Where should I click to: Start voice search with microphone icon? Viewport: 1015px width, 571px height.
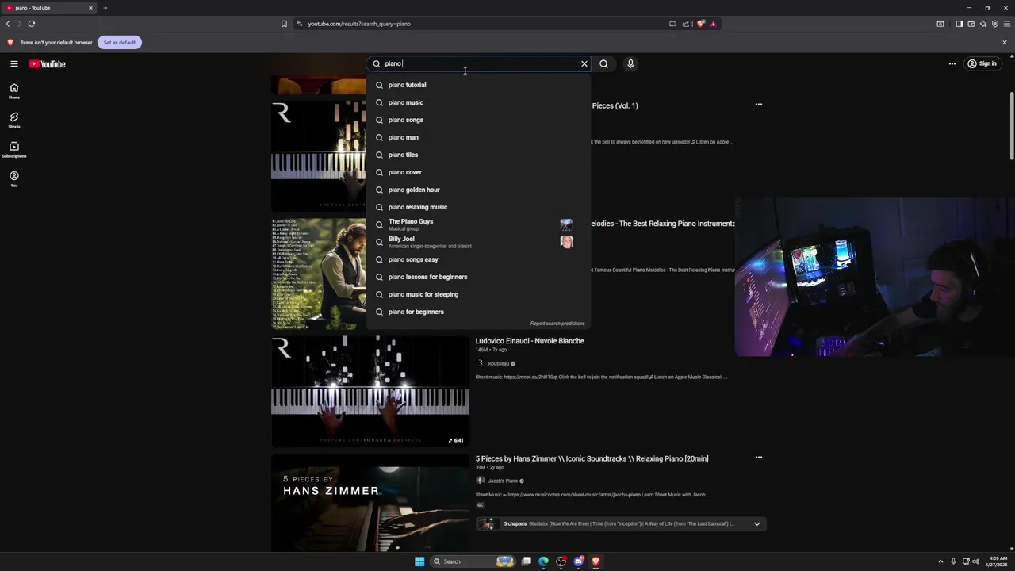(x=630, y=63)
